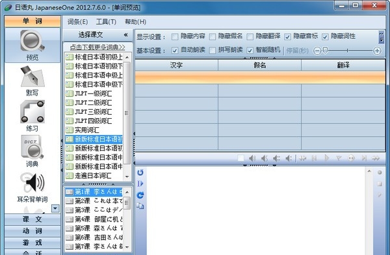Collapse the 选择课文 panel with « chevron
The image size is (390, 255).
[126, 35]
